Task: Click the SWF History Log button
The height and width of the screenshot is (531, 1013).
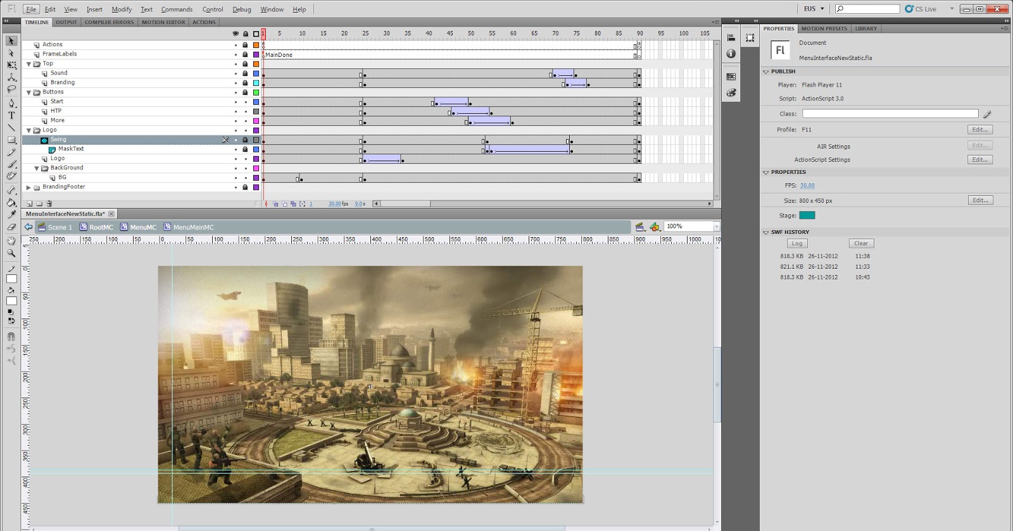Action: (x=796, y=243)
